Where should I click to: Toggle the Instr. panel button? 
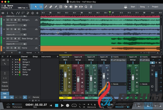click(5, 93)
